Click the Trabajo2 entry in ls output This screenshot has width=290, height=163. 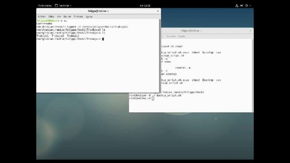58,36
